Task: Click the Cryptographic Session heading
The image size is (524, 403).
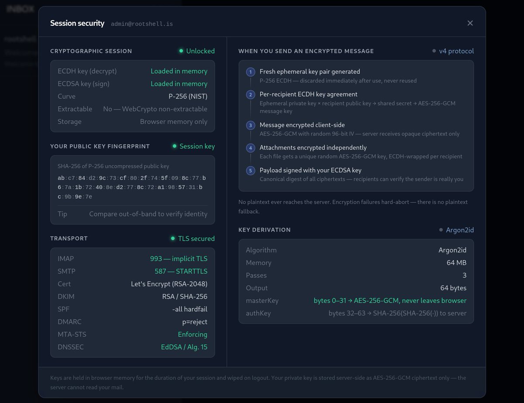Action: click(x=91, y=51)
